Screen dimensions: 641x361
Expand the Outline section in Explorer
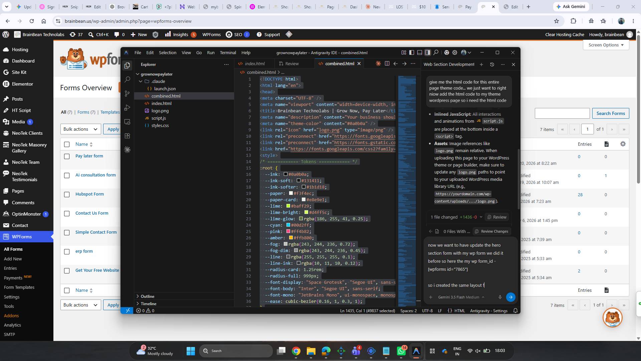(147, 296)
